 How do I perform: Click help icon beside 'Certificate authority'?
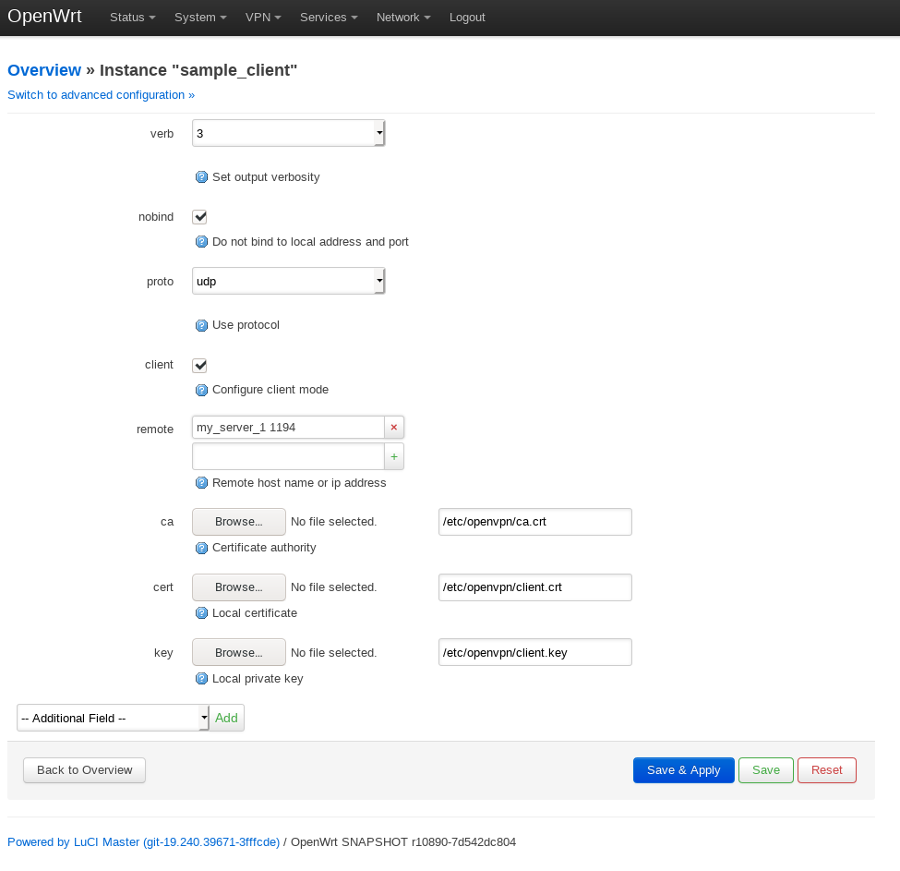201,548
